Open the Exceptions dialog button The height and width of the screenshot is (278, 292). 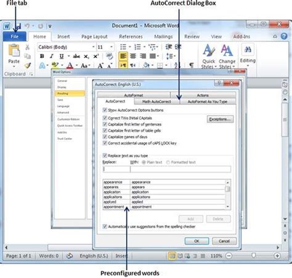(x=220, y=119)
